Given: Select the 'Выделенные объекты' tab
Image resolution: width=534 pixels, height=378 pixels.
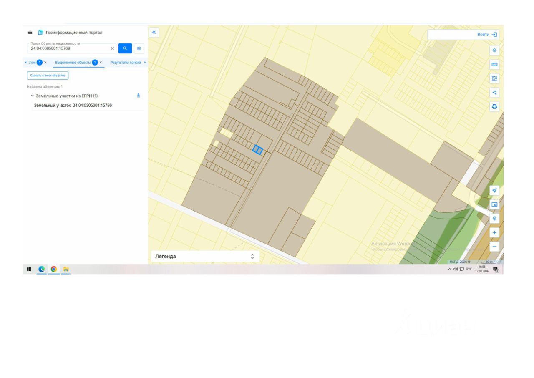Looking at the screenshot, I should point(73,62).
